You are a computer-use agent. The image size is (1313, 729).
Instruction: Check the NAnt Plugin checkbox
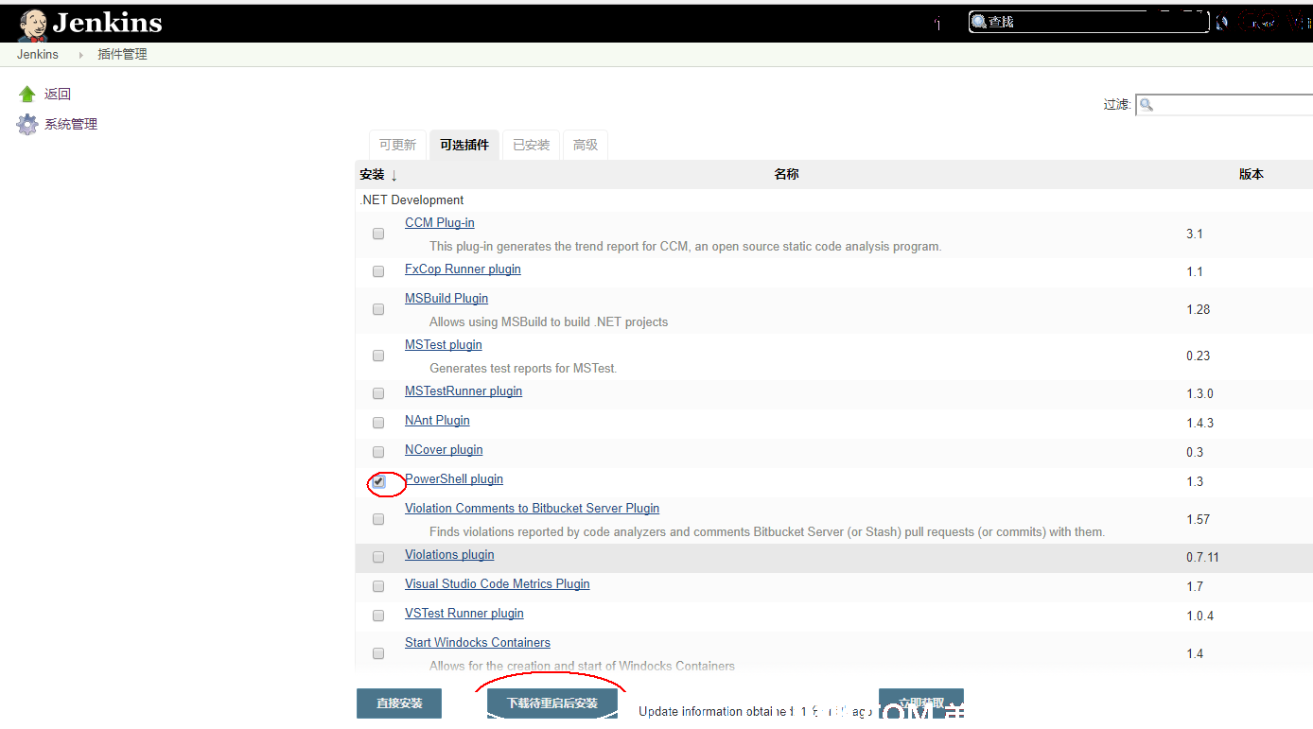378,423
